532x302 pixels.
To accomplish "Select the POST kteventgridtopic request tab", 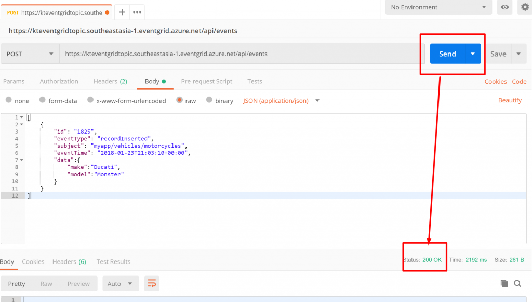I will click(56, 12).
